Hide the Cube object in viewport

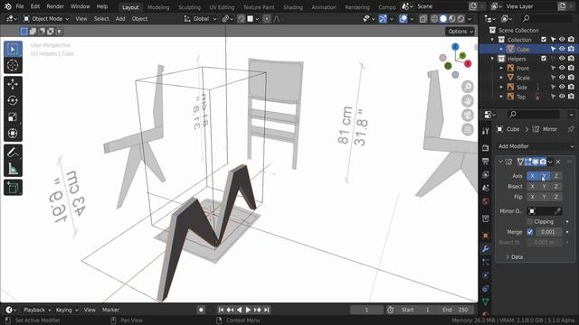pos(562,49)
